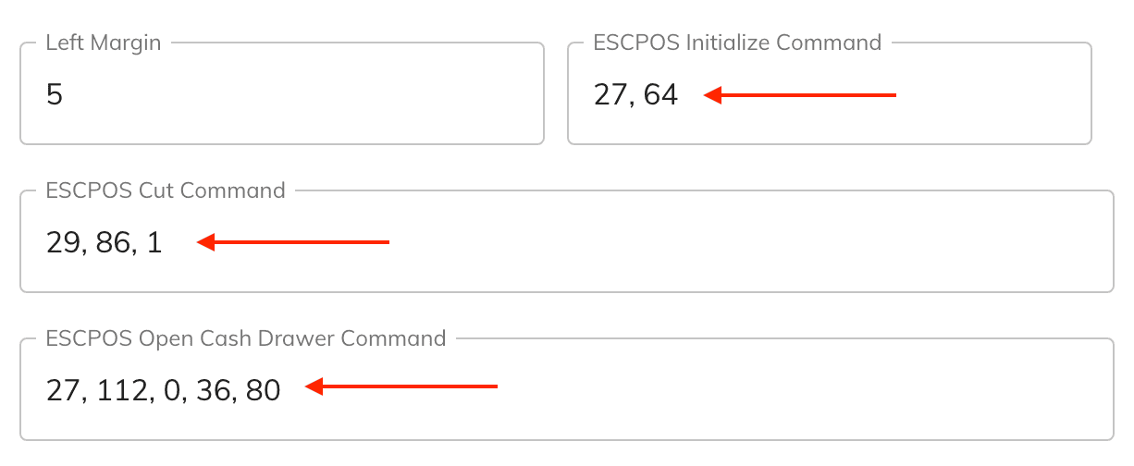1134x466 pixels.
Task: Click the "29, 86, 1" cut command value
Action: [104, 242]
